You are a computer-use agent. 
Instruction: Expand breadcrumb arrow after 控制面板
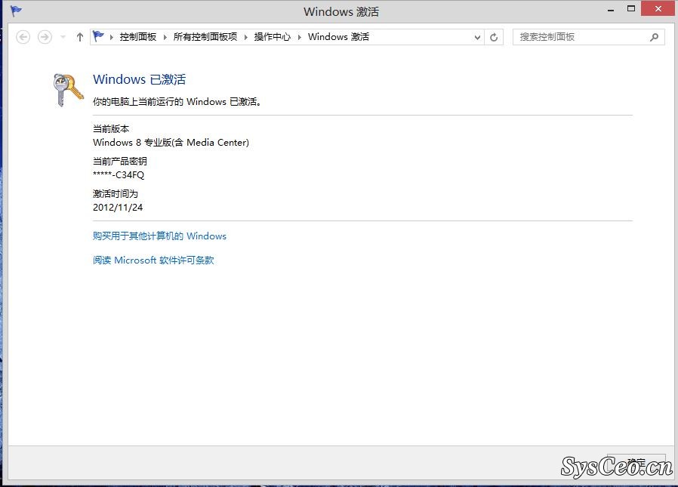pos(165,37)
